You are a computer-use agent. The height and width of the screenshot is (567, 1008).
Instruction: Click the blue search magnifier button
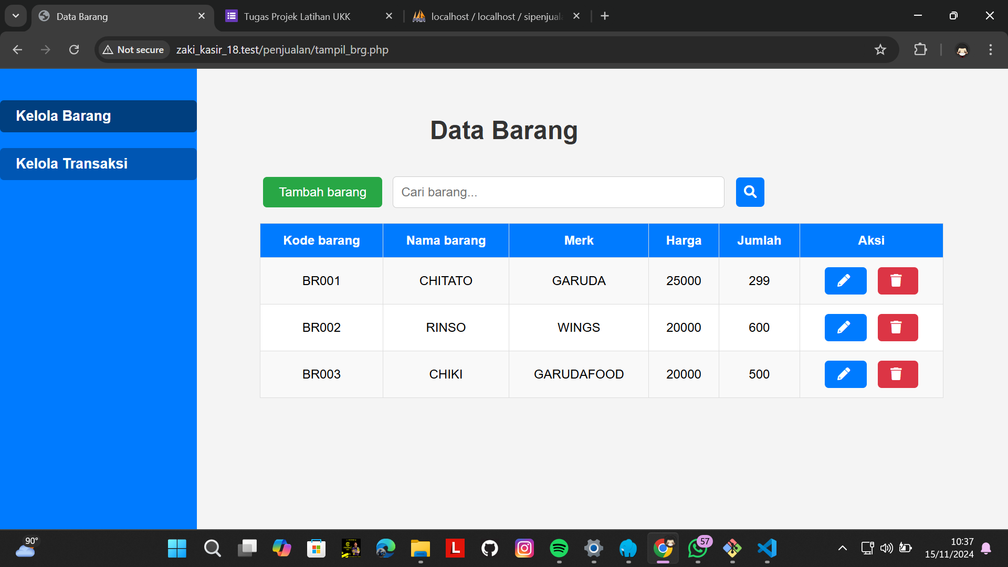750,192
